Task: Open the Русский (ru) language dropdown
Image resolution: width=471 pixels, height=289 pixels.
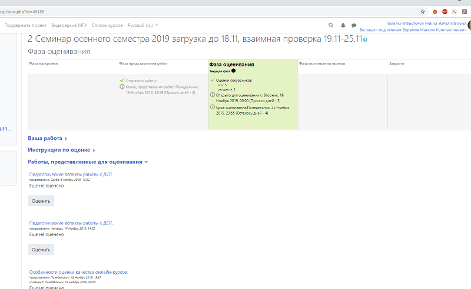Action: point(143,25)
